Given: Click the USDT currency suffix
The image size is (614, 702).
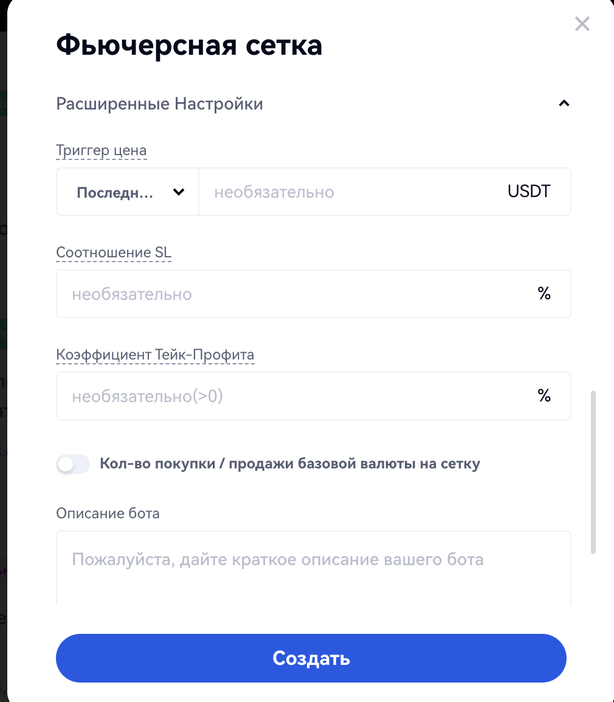Looking at the screenshot, I should [x=529, y=192].
